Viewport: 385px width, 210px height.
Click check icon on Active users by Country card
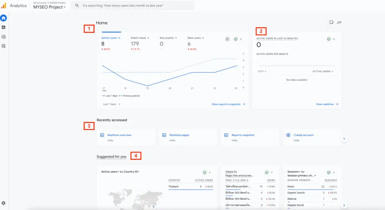point(205,172)
